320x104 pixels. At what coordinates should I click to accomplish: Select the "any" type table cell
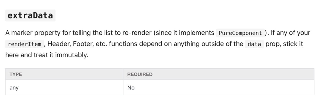[14, 88]
